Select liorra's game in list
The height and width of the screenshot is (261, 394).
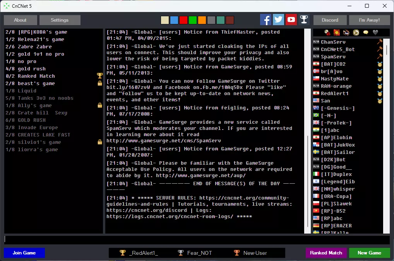point(53,150)
